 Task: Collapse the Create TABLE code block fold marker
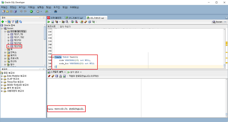[x=53, y=57]
